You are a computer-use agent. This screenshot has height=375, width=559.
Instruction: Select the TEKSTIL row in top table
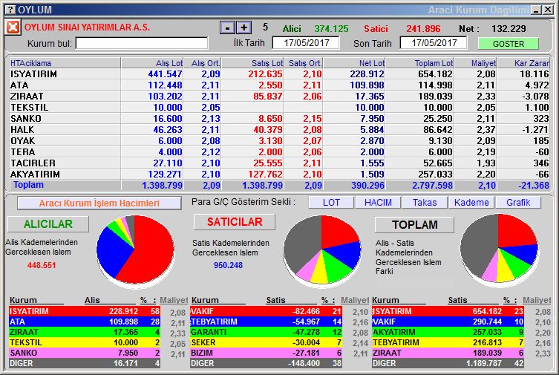point(279,107)
